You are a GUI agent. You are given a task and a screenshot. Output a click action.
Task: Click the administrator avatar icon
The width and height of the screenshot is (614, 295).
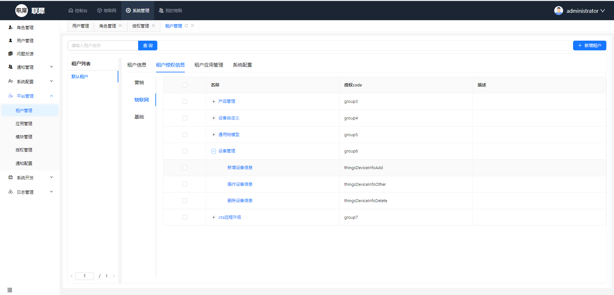tap(558, 11)
